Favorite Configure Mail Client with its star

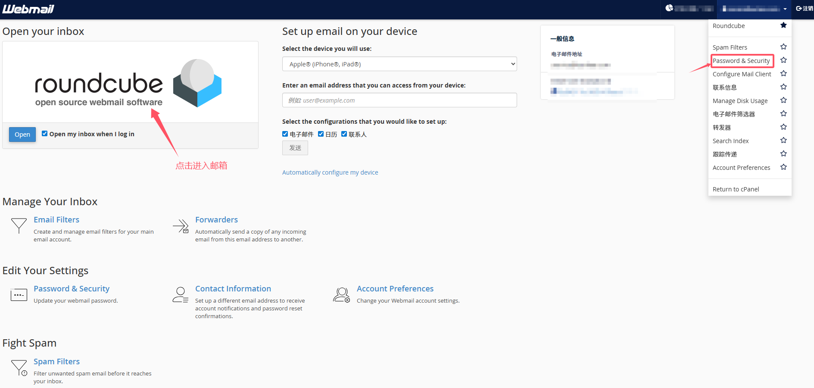pos(783,73)
